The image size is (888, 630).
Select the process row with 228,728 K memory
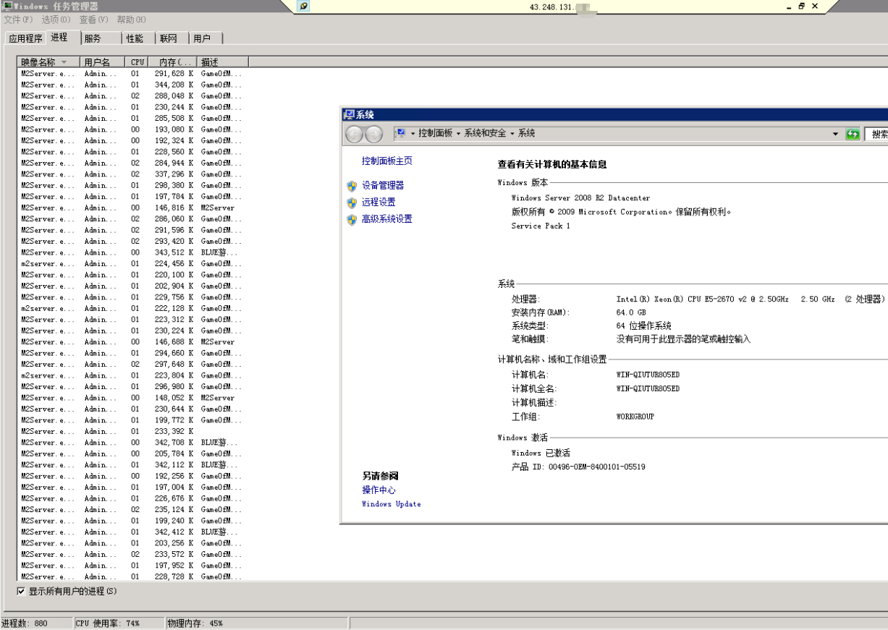pos(132,577)
